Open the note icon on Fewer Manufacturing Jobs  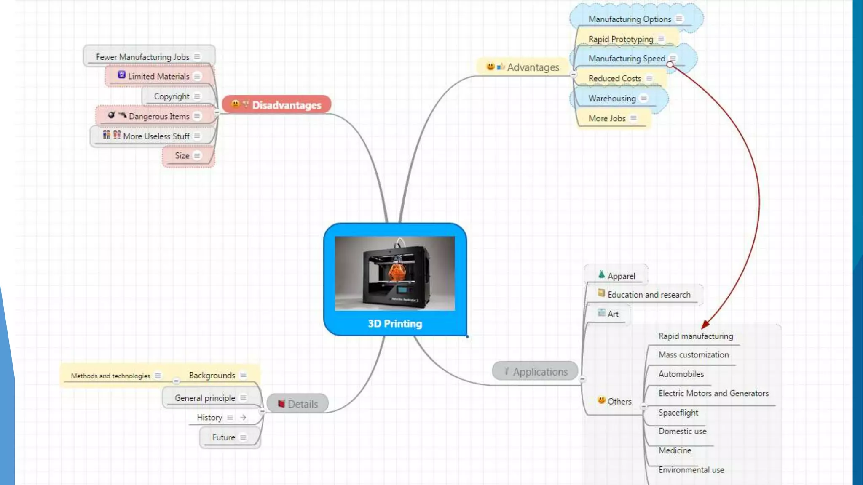[197, 57]
